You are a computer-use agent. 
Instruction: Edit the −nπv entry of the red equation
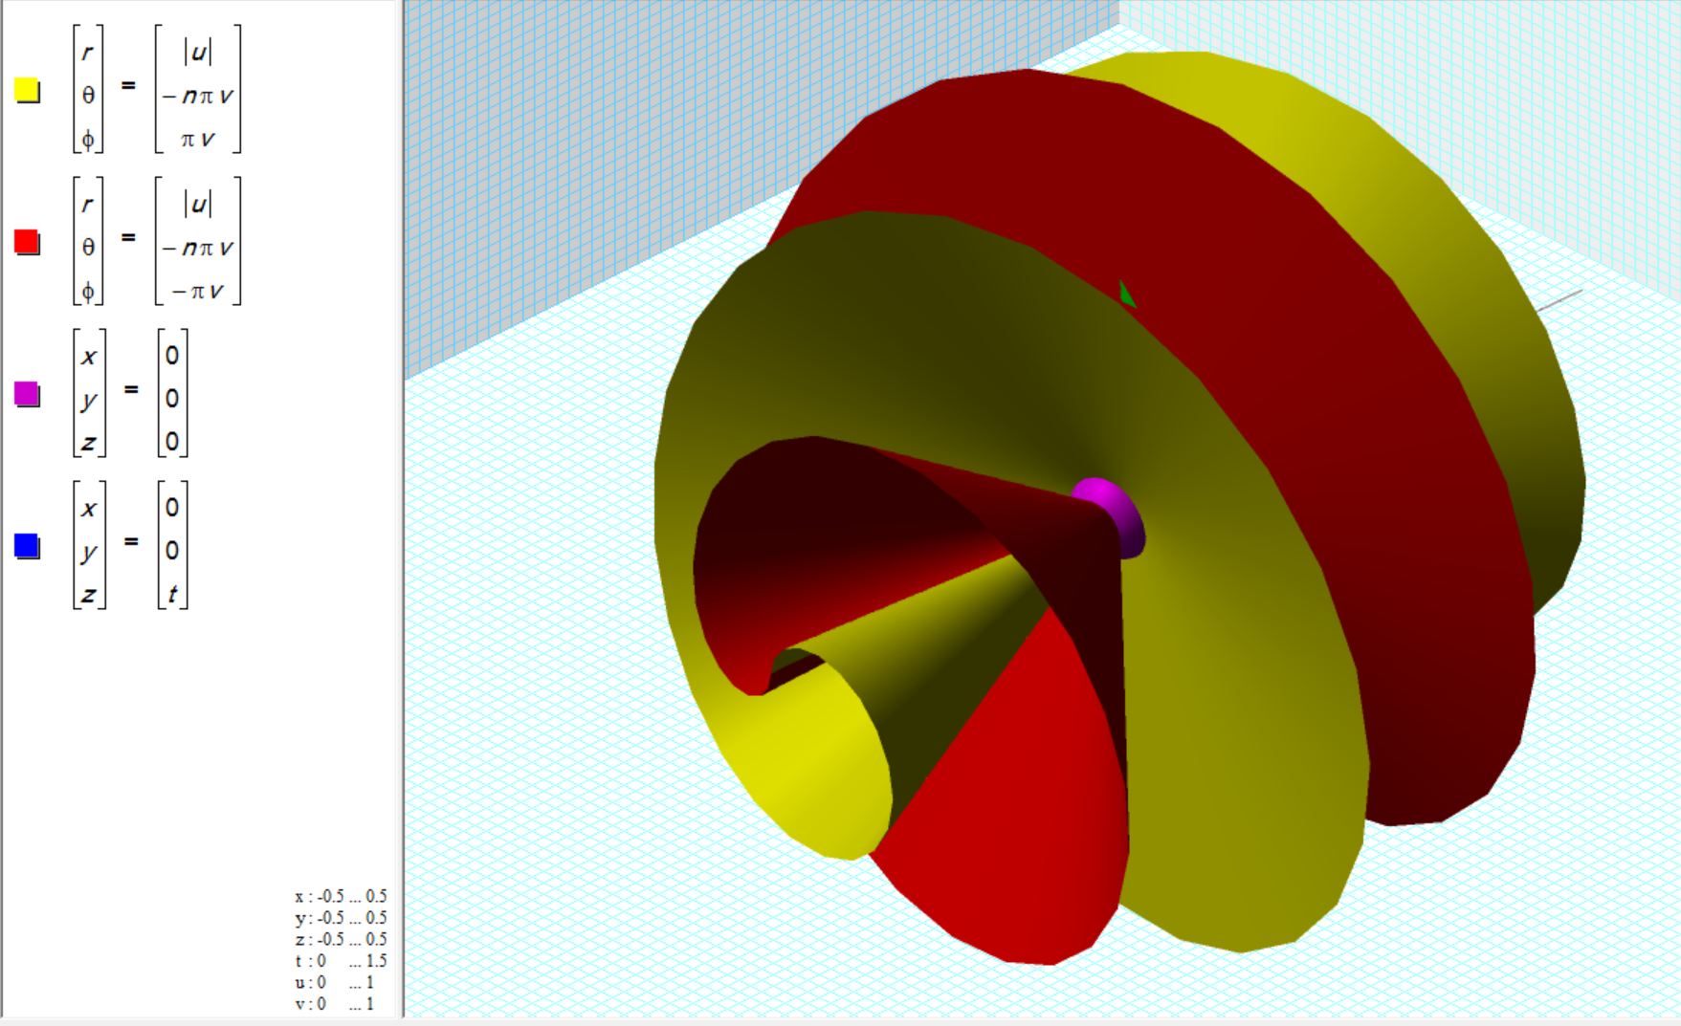tap(198, 248)
